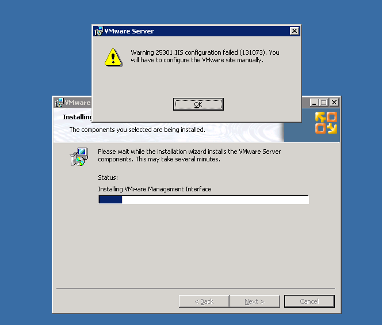Screen dimensions: 382x325
Task: Click the installation progress bar
Action: click(x=204, y=199)
